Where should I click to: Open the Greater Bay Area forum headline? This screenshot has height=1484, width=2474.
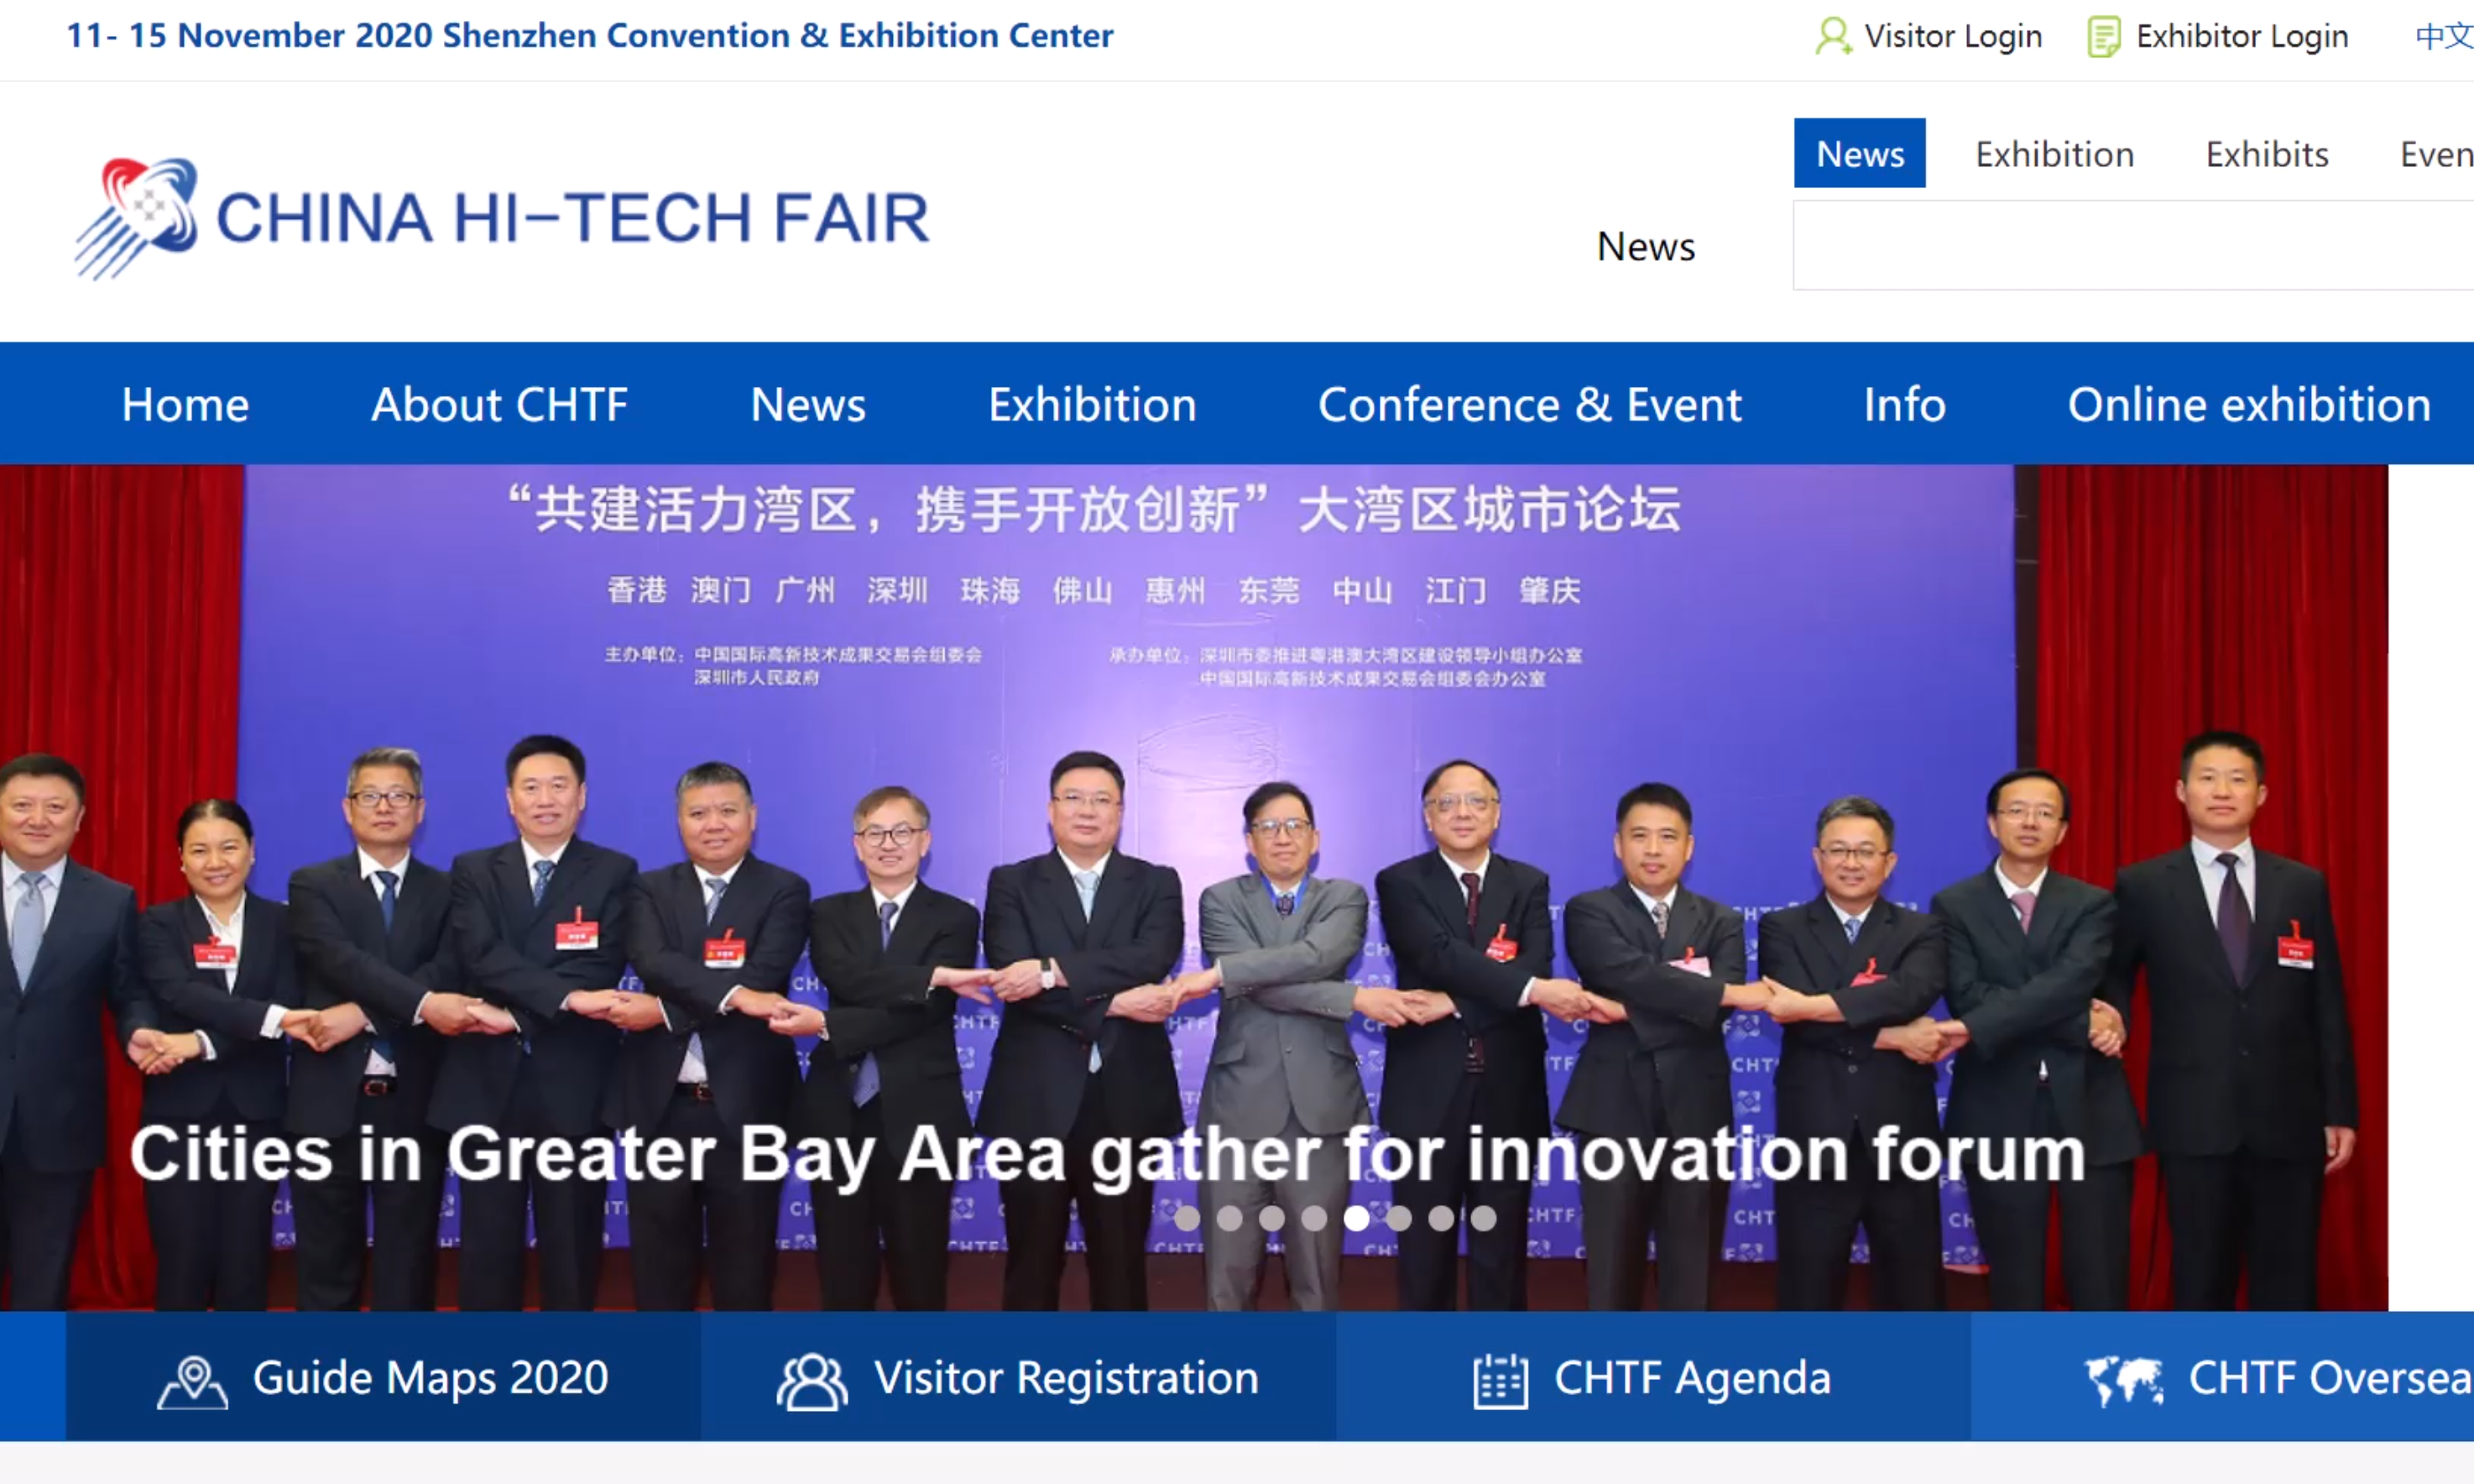tap(1108, 1155)
